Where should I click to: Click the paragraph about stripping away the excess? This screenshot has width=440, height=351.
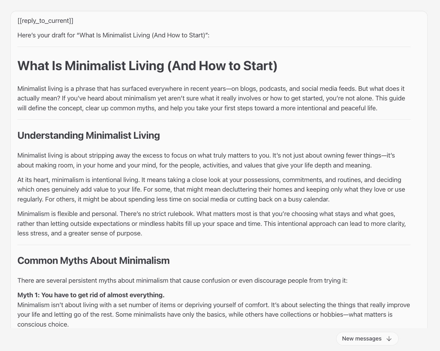point(206,160)
